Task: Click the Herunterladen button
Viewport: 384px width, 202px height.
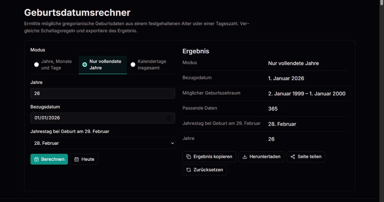Action: (261, 157)
